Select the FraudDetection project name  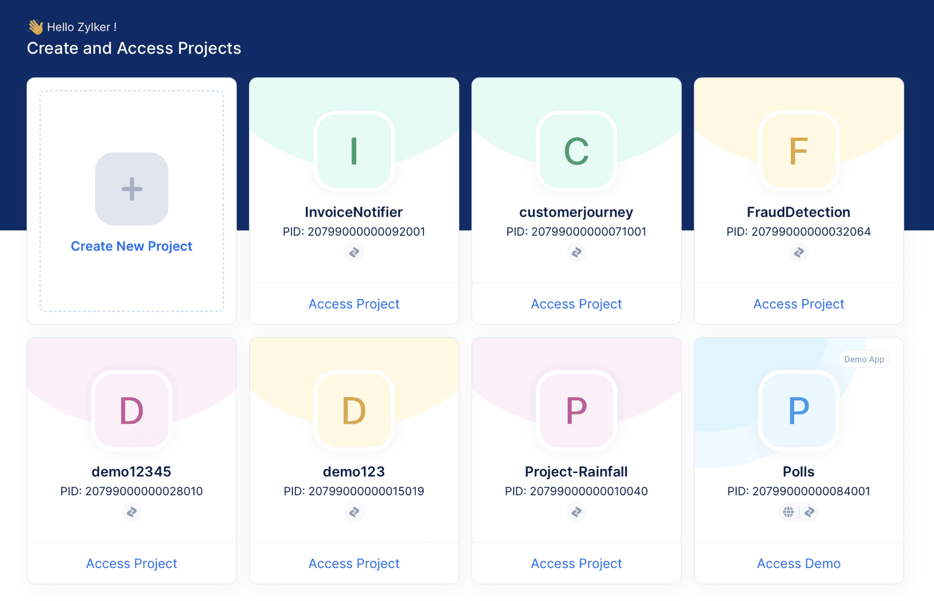point(799,212)
